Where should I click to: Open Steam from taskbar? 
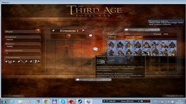coord(80,101)
